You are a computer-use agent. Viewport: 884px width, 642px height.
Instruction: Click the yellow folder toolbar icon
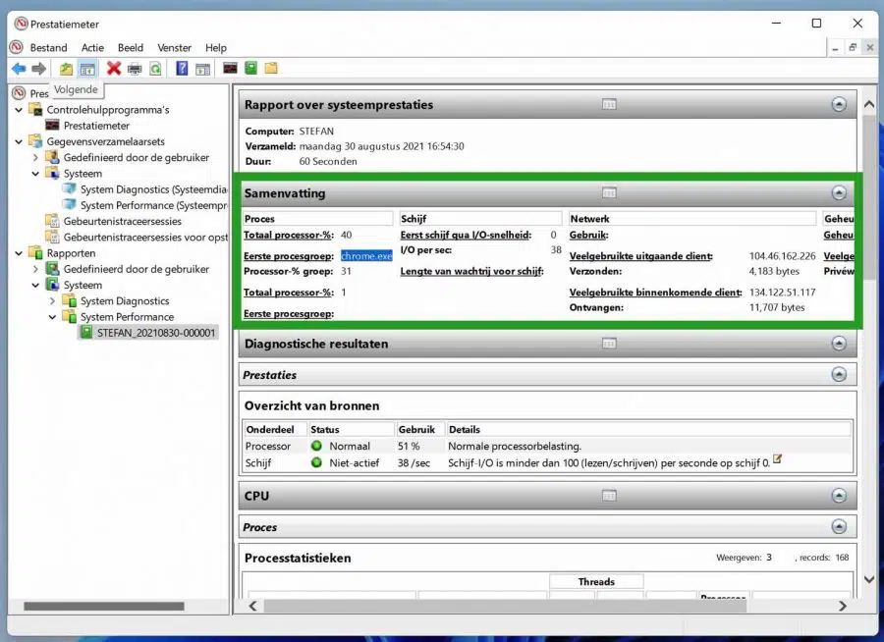(271, 68)
